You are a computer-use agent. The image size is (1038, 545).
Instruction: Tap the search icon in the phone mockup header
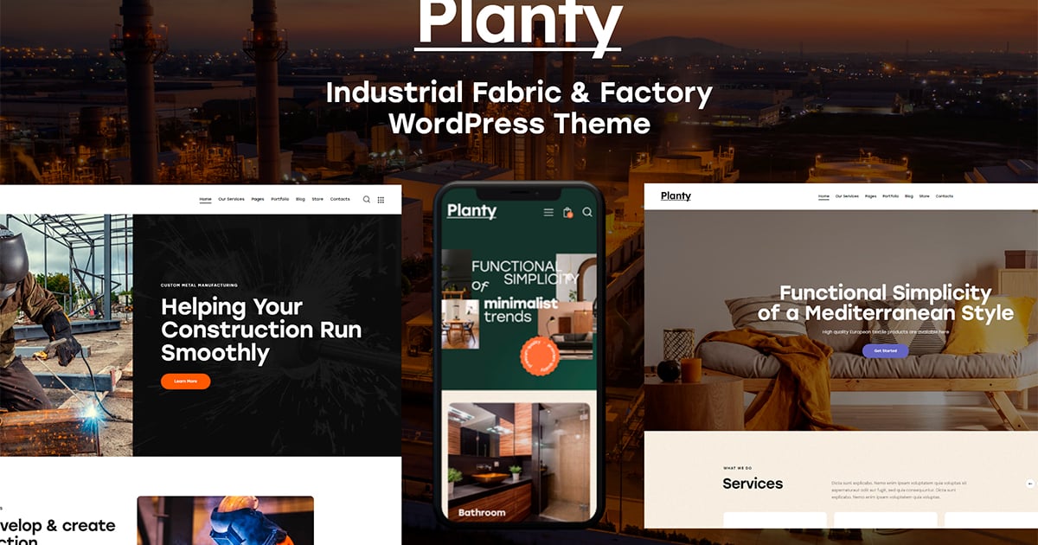[587, 212]
